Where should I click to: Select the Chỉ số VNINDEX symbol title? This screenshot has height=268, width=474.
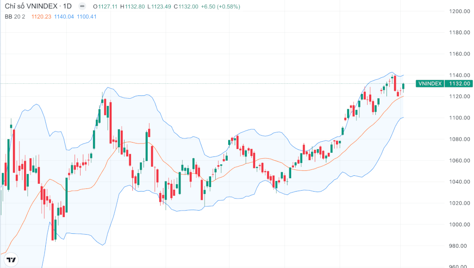click(x=31, y=6)
